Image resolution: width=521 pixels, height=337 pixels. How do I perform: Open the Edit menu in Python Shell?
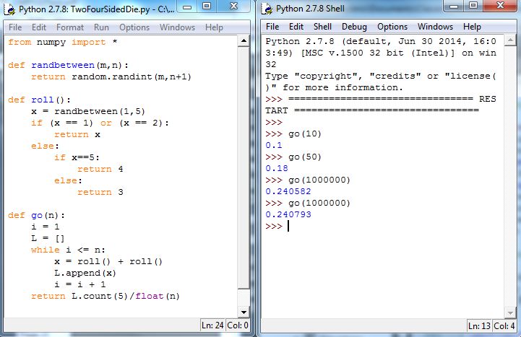pyautogui.click(x=296, y=27)
